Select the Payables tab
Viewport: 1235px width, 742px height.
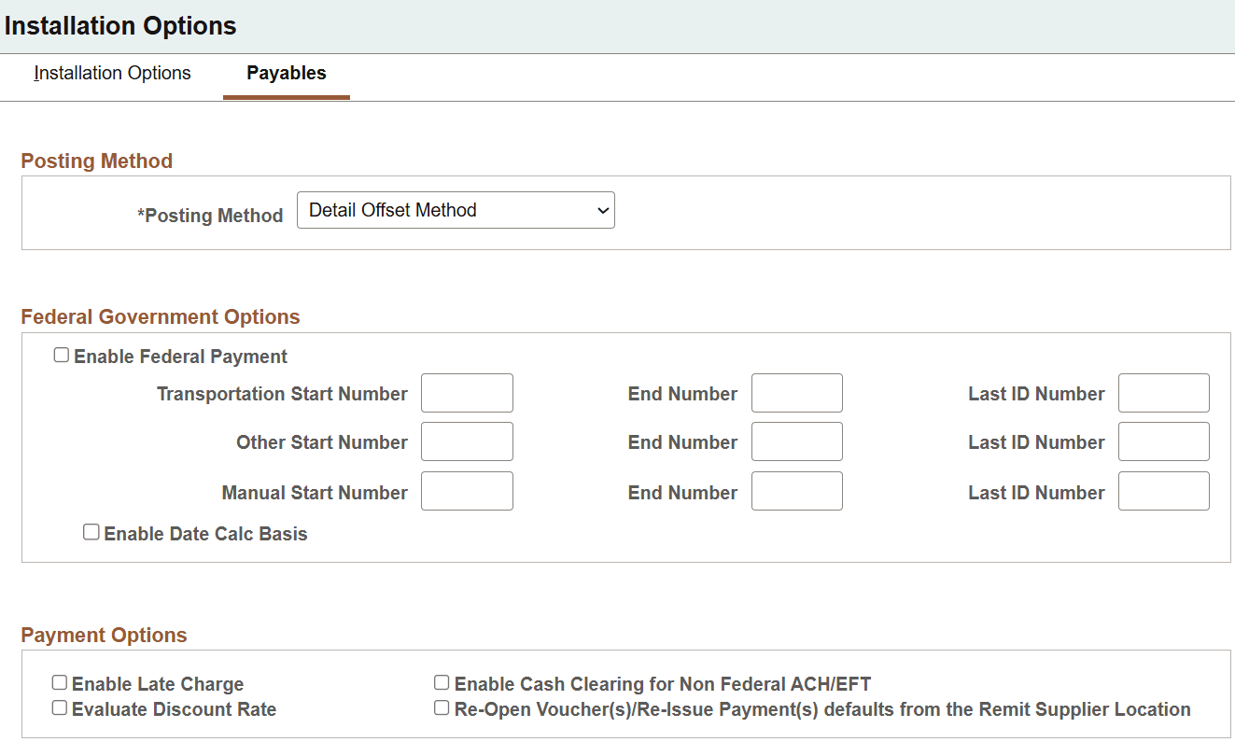click(x=286, y=72)
